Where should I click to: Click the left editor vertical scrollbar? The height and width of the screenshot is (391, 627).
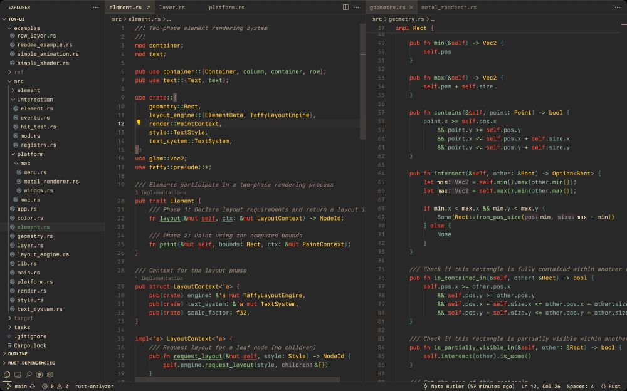[362, 81]
